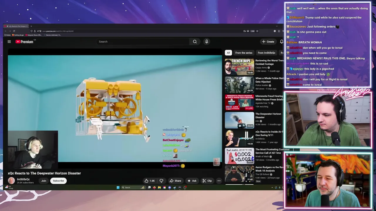Open The Deepwater Horizon Disaster thumbnail

[239, 120]
